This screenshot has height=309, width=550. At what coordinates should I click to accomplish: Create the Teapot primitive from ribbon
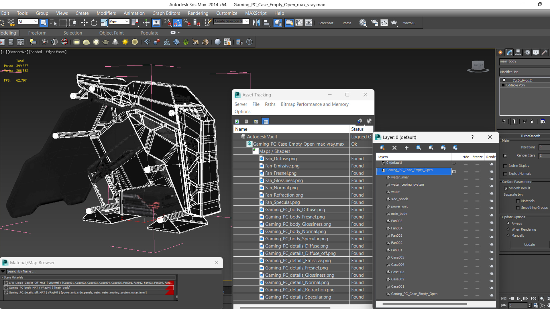point(106,42)
